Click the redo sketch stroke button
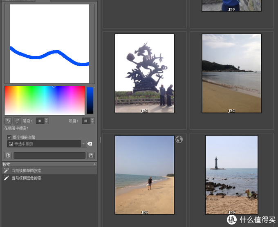 [x=17, y=121]
